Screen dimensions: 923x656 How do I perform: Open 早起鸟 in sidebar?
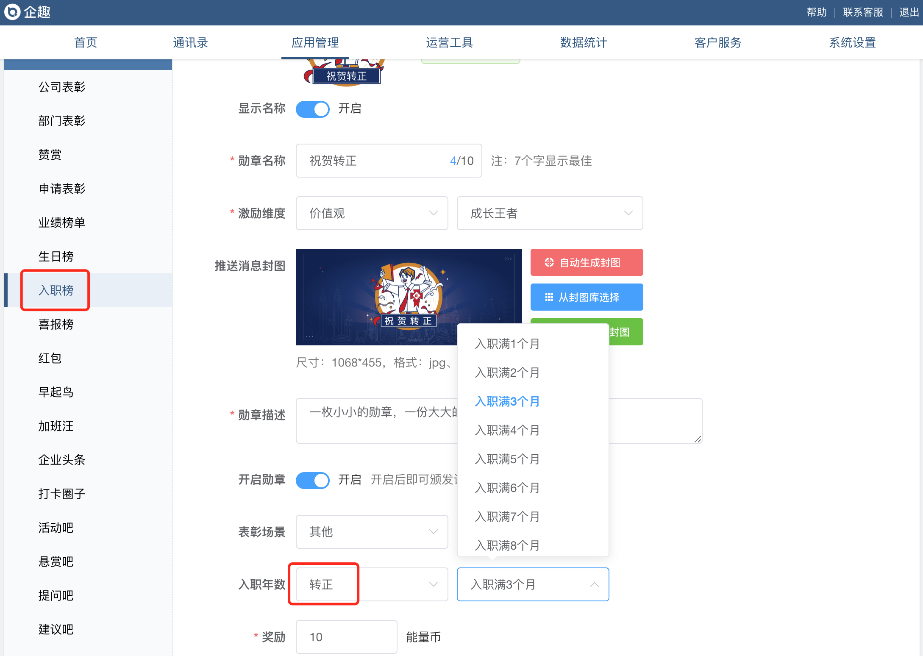click(x=88, y=392)
